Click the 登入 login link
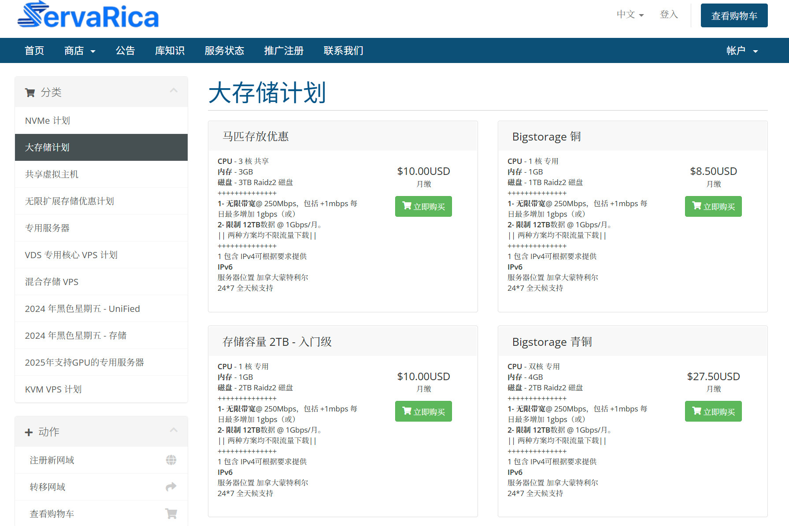This screenshot has width=789, height=526. 669,15
